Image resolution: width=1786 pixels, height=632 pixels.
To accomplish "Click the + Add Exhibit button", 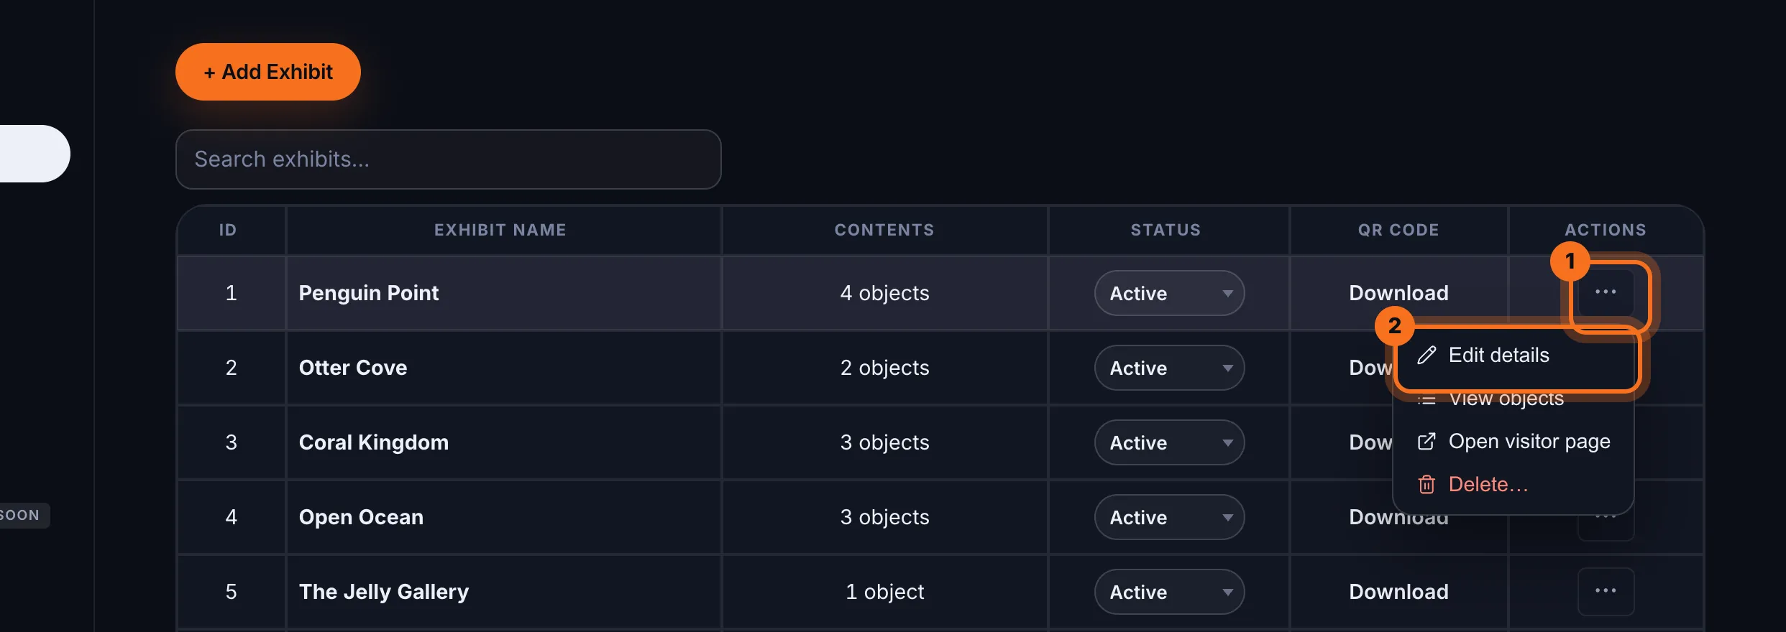I will pyautogui.click(x=268, y=72).
